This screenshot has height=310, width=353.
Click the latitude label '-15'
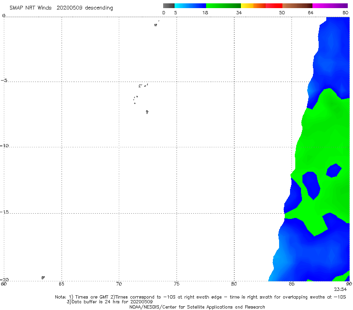(x=4, y=212)
